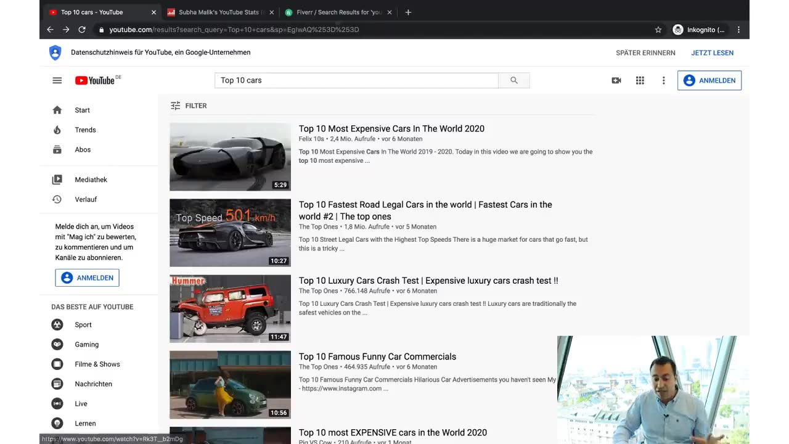Click ANMELDEN in the top right

(x=709, y=80)
